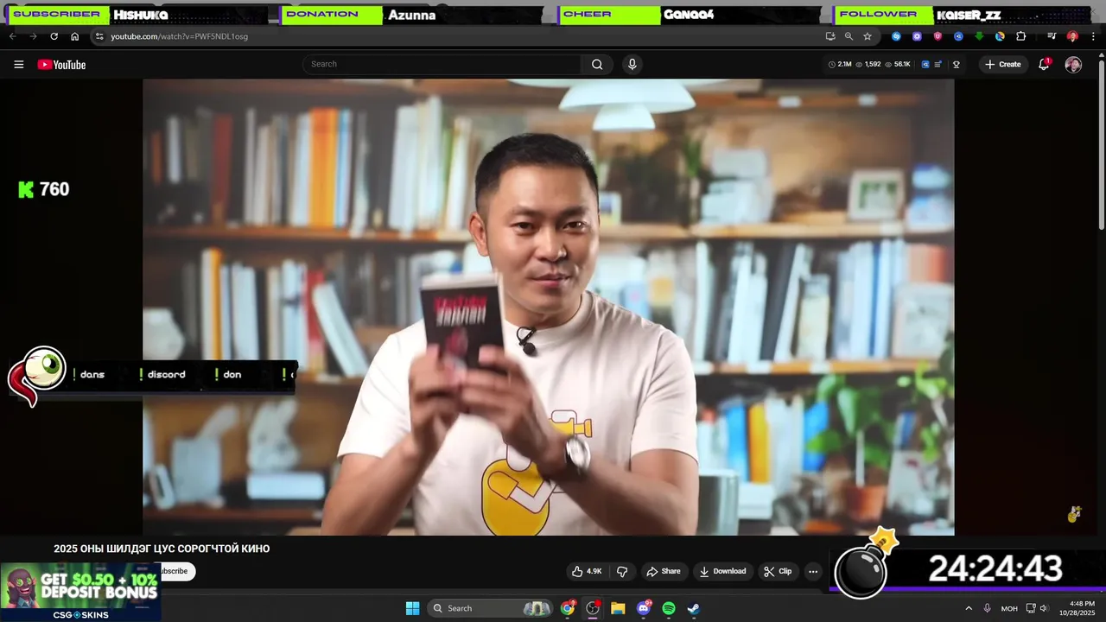Image resolution: width=1106 pixels, height=622 pixels.
Task: Open the red shield extension
Action: (938, 36)
